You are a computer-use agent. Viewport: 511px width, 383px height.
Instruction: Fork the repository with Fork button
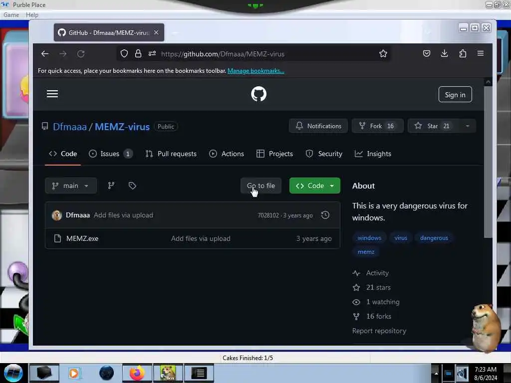(377, 126)
